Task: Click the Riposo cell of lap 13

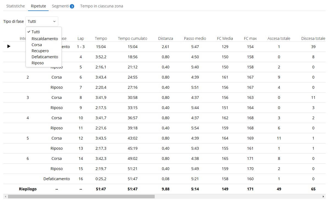Action: click(x=57, y=148)
